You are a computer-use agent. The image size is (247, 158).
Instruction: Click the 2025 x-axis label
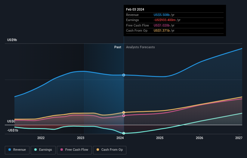coord(160,138)
